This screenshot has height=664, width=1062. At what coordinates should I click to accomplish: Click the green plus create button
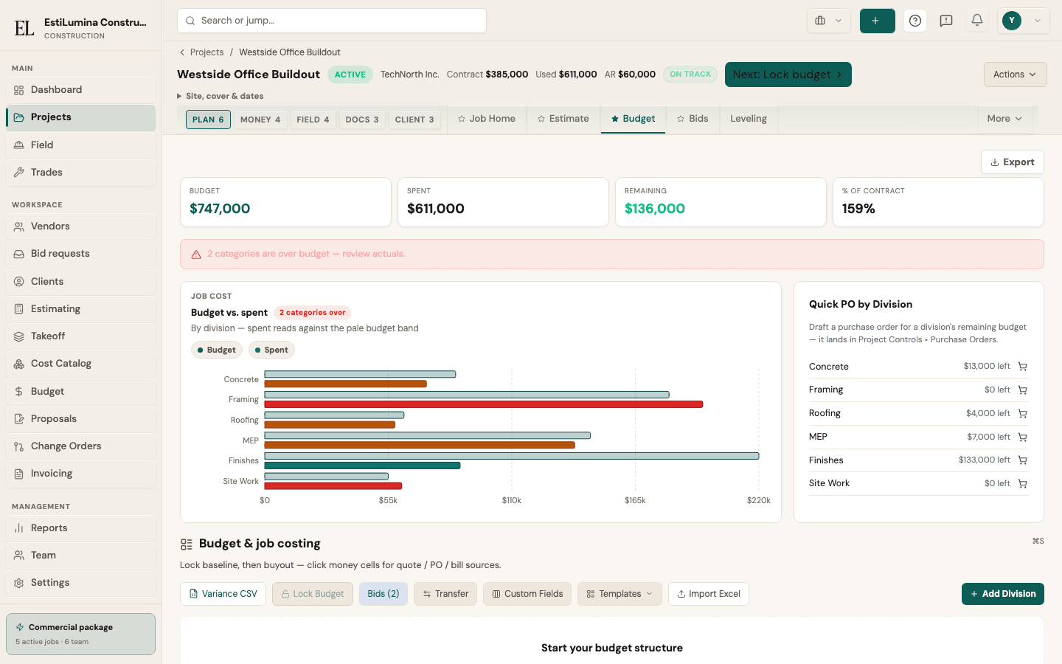coord(877,21)
